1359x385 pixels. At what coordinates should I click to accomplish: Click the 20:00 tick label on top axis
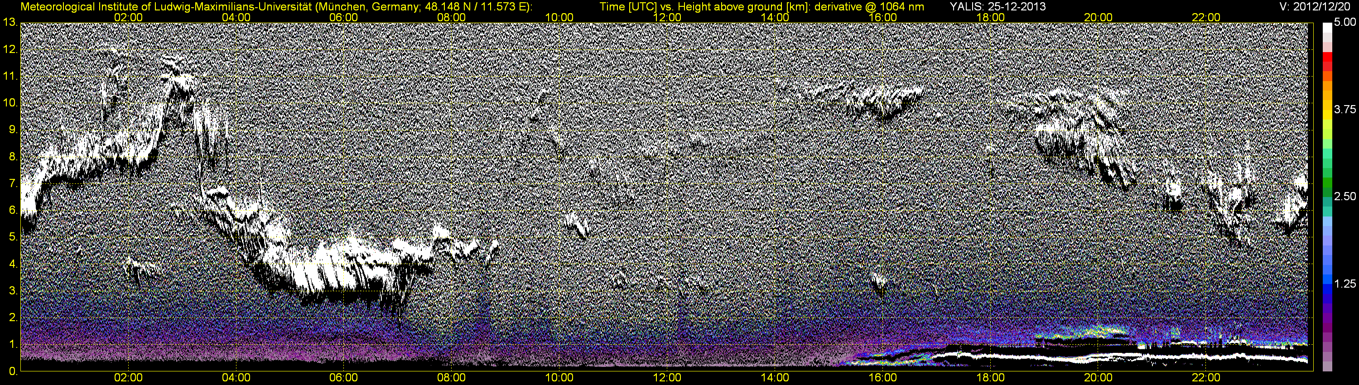(1099, 17)
